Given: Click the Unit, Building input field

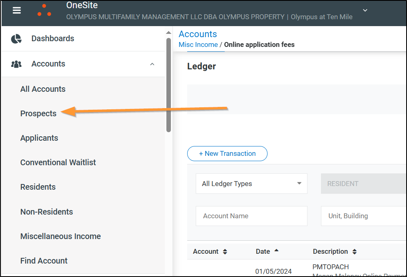Looking at the screenshot, I should click(x=363, y=216).
